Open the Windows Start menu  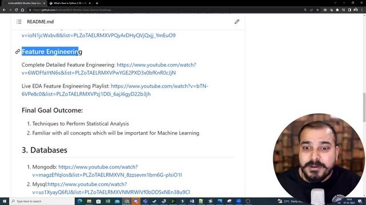5,201
